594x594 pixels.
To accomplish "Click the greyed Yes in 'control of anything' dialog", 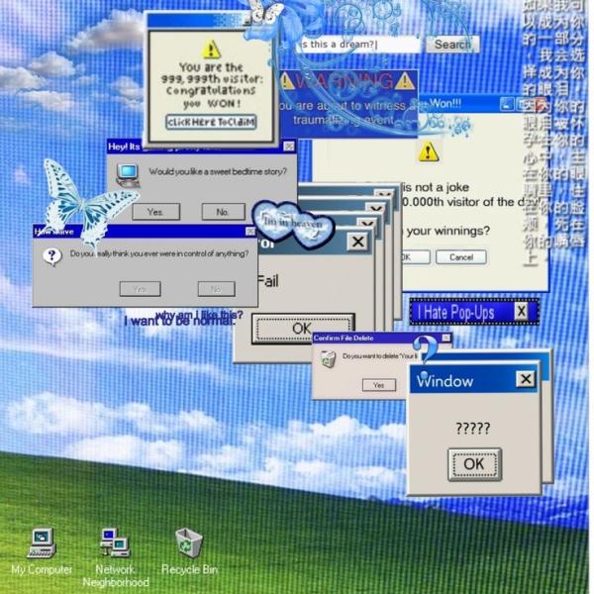I will (x=141, y=289).
